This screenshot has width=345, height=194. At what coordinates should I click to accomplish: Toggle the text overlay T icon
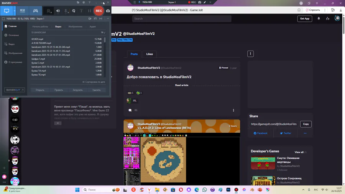click(x=81, y=11)
